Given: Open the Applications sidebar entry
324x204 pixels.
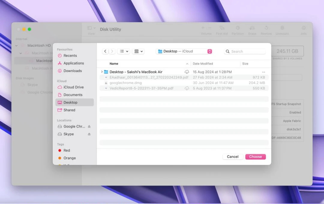Looking at the screenshot, I should pos(74,63).
